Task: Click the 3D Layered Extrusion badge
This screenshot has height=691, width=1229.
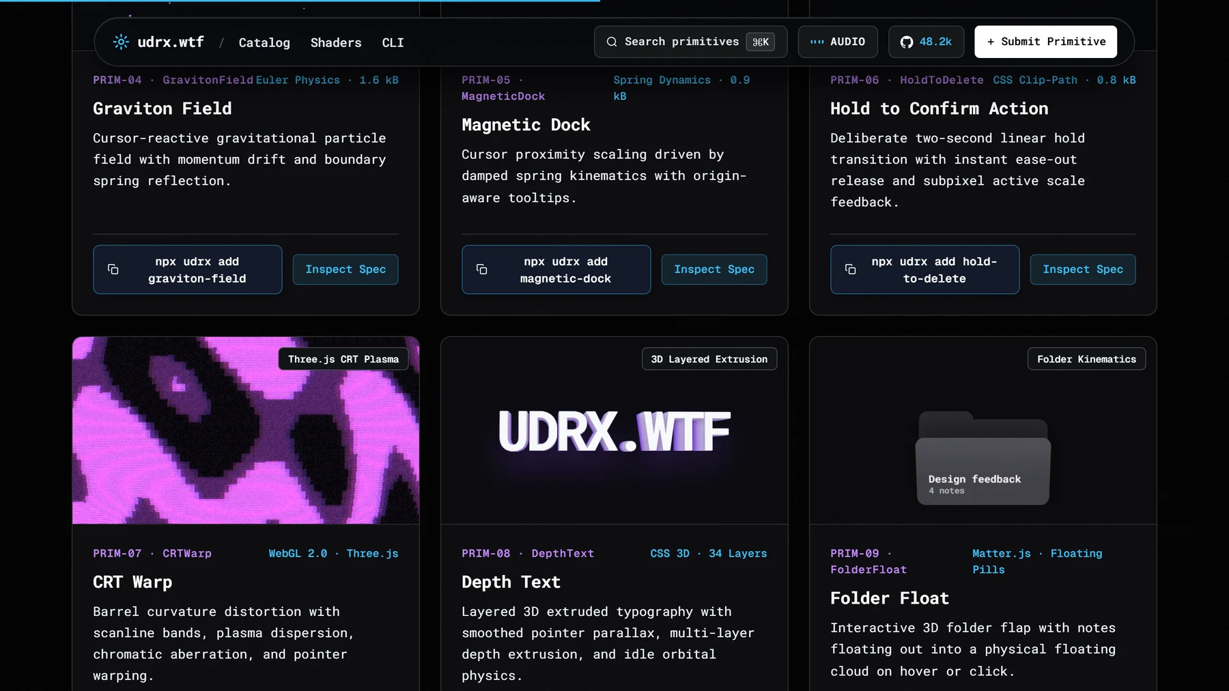Action: tap(709, 359)
